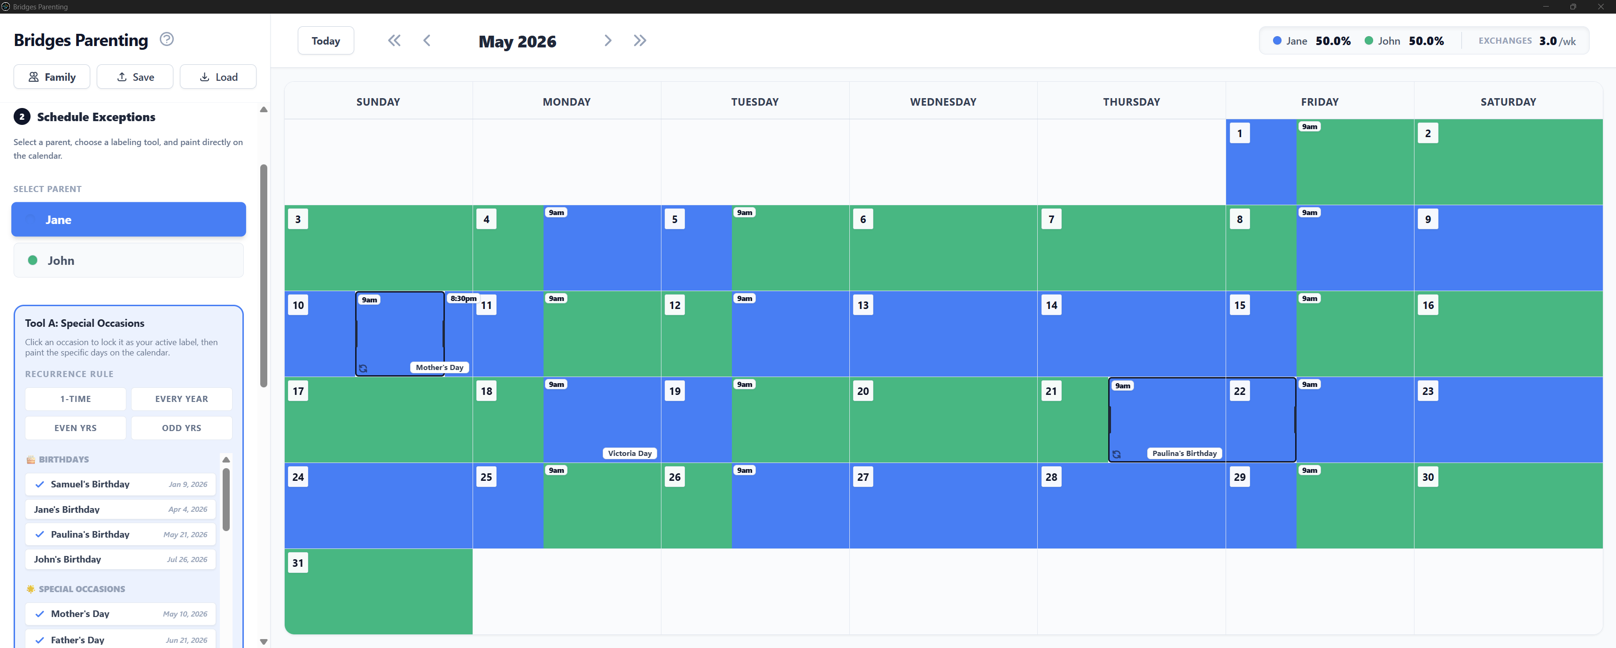This screenshot has width=1616, height=648.
Task: Click the Family icon button
Action: 34,77
